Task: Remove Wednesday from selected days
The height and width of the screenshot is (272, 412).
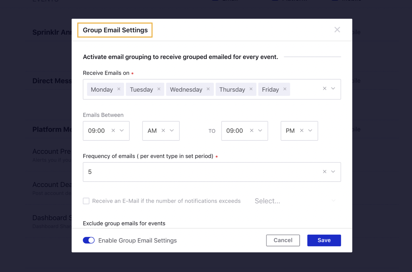Action: pyautogui.click(x=208, y=89)
